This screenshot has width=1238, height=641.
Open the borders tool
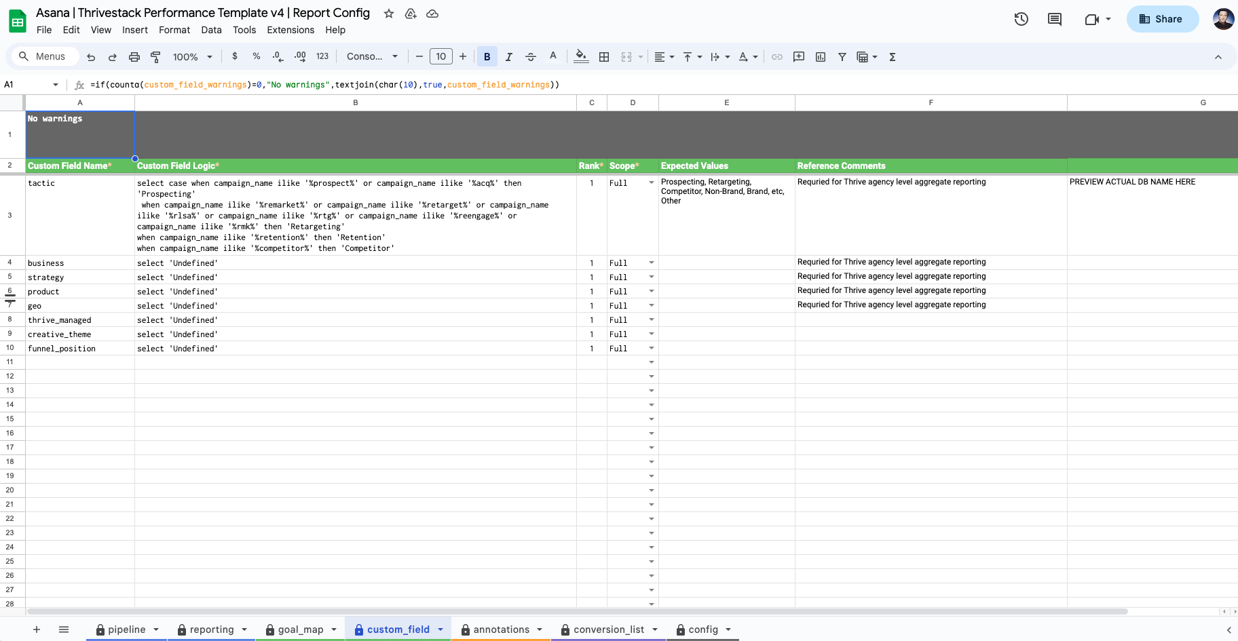[x=604, y=57]
